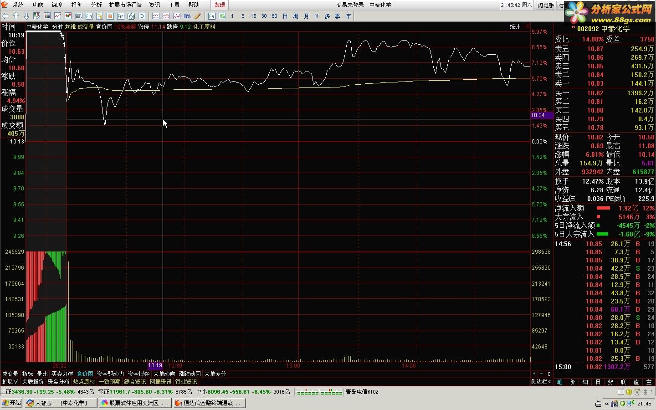The width and height of the screenshot is (656, 410).
Task: Click the + zoom button below the chart
Action: click(x=534, y=374)
